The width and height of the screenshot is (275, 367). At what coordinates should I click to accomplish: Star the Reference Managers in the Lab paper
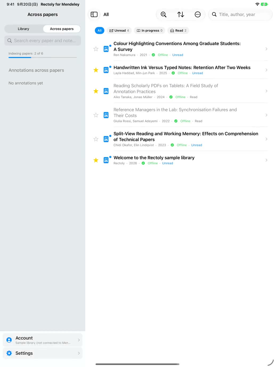96,115
